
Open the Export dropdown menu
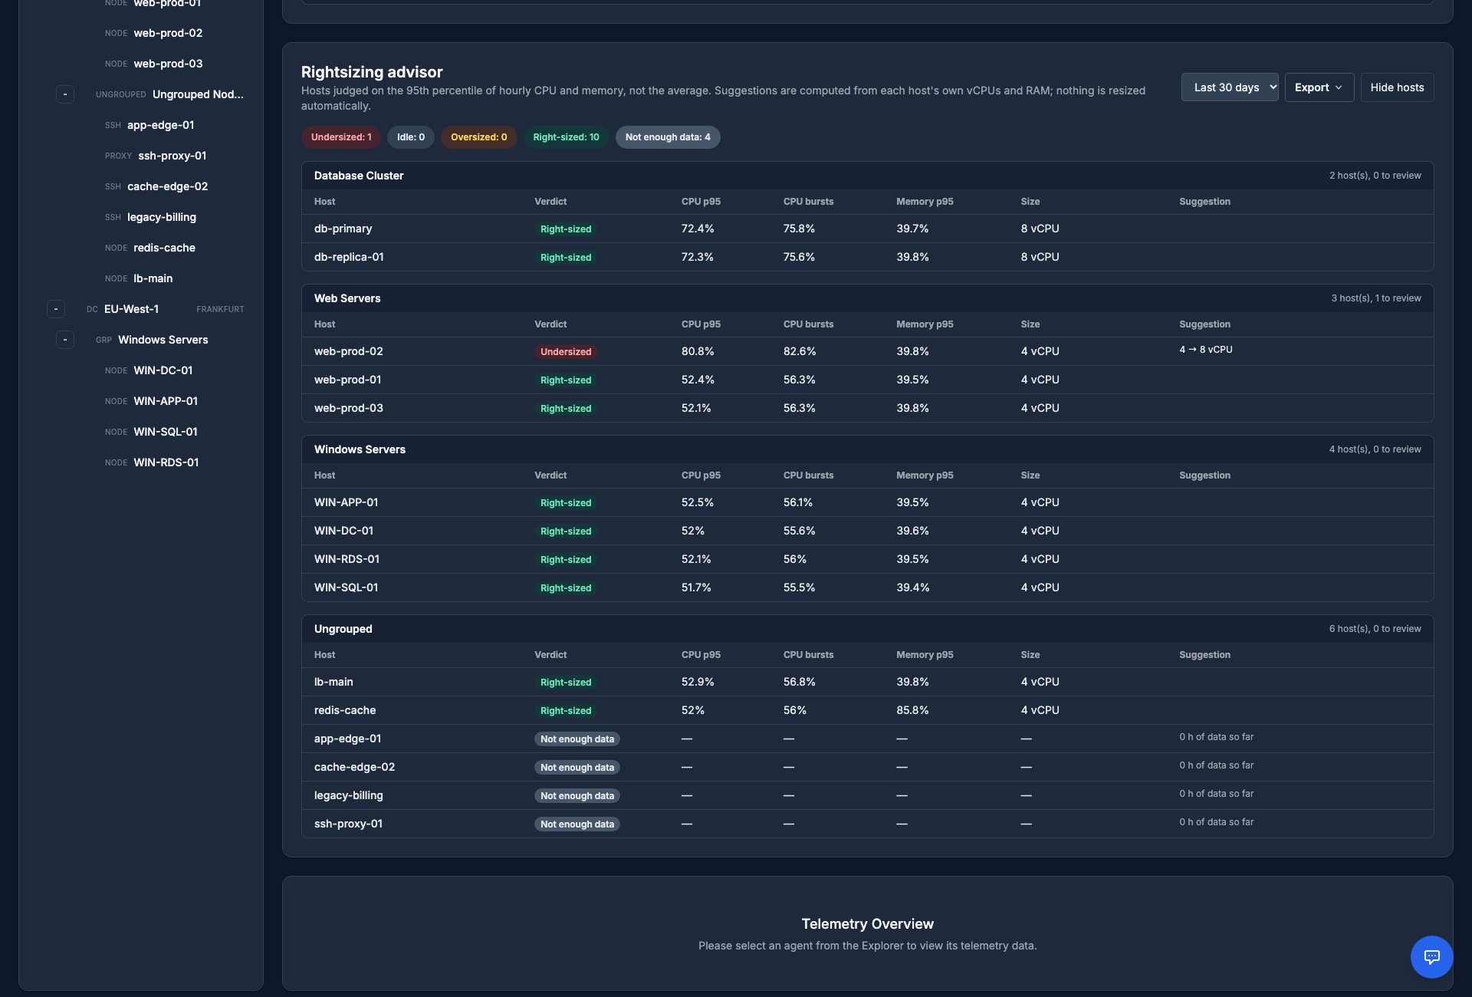1319,87
